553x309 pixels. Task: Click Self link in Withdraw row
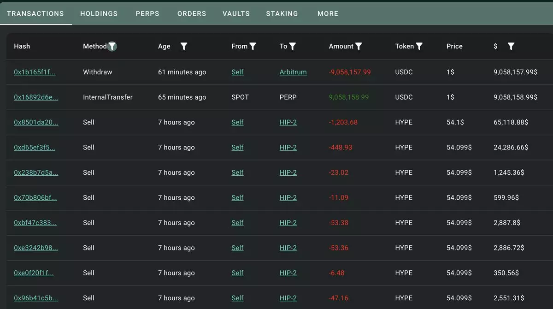click(237, 72)
